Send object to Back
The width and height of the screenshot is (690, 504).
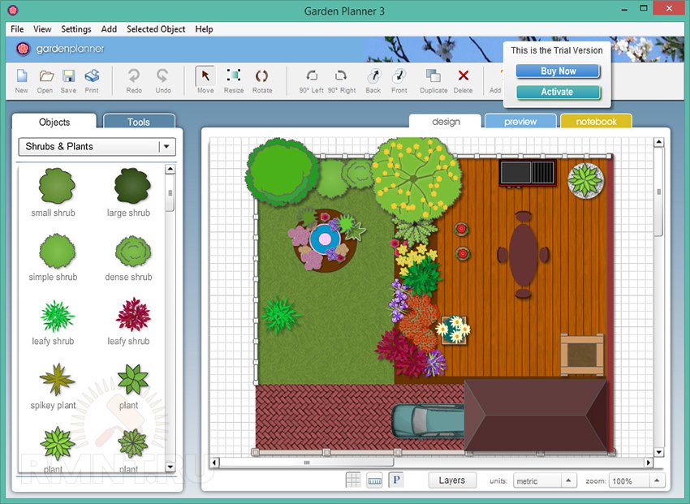pos(373,80)
